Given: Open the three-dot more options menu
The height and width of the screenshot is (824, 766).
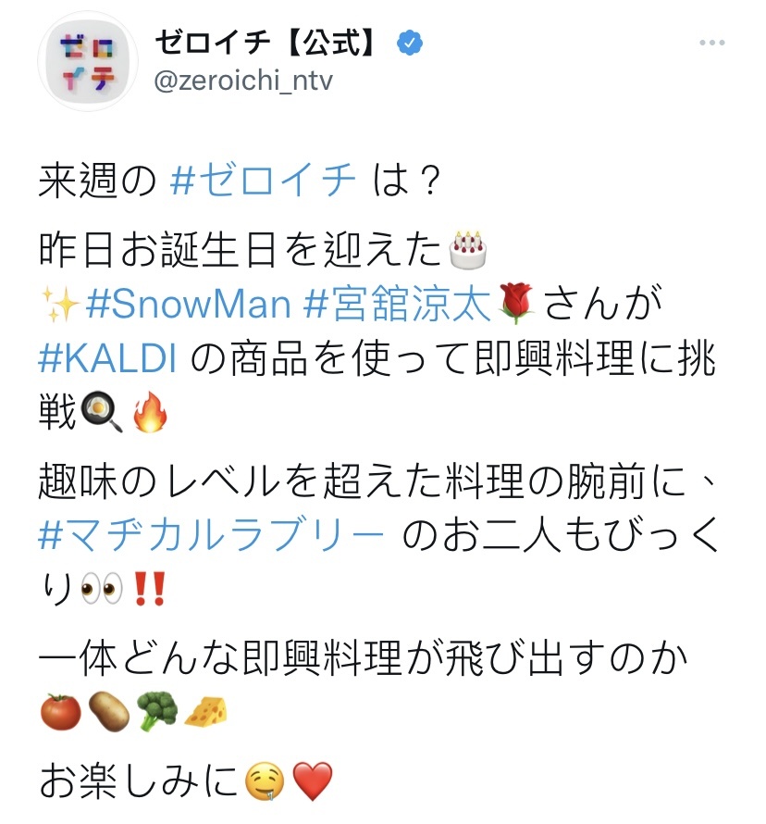Looking at the screenshot, I should click(712, 43).
